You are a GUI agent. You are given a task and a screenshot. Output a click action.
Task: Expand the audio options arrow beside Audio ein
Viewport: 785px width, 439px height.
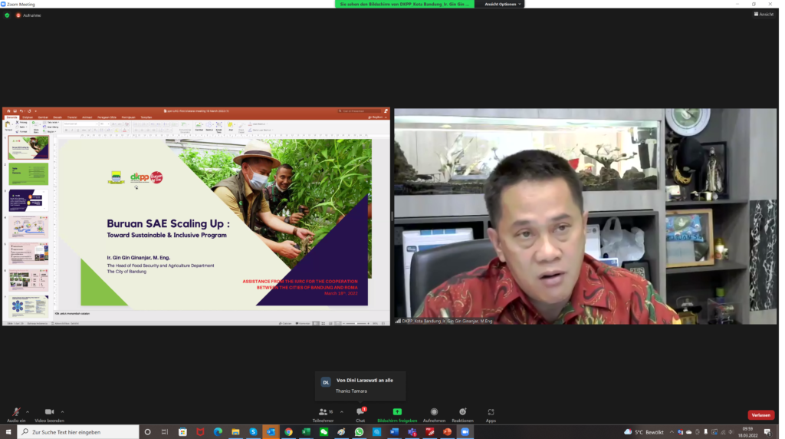click(x=28, y=411)
